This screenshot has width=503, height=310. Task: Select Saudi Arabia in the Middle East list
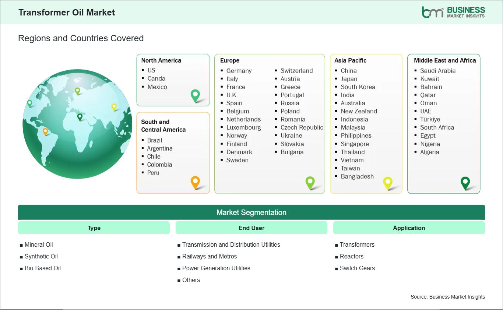438,71
